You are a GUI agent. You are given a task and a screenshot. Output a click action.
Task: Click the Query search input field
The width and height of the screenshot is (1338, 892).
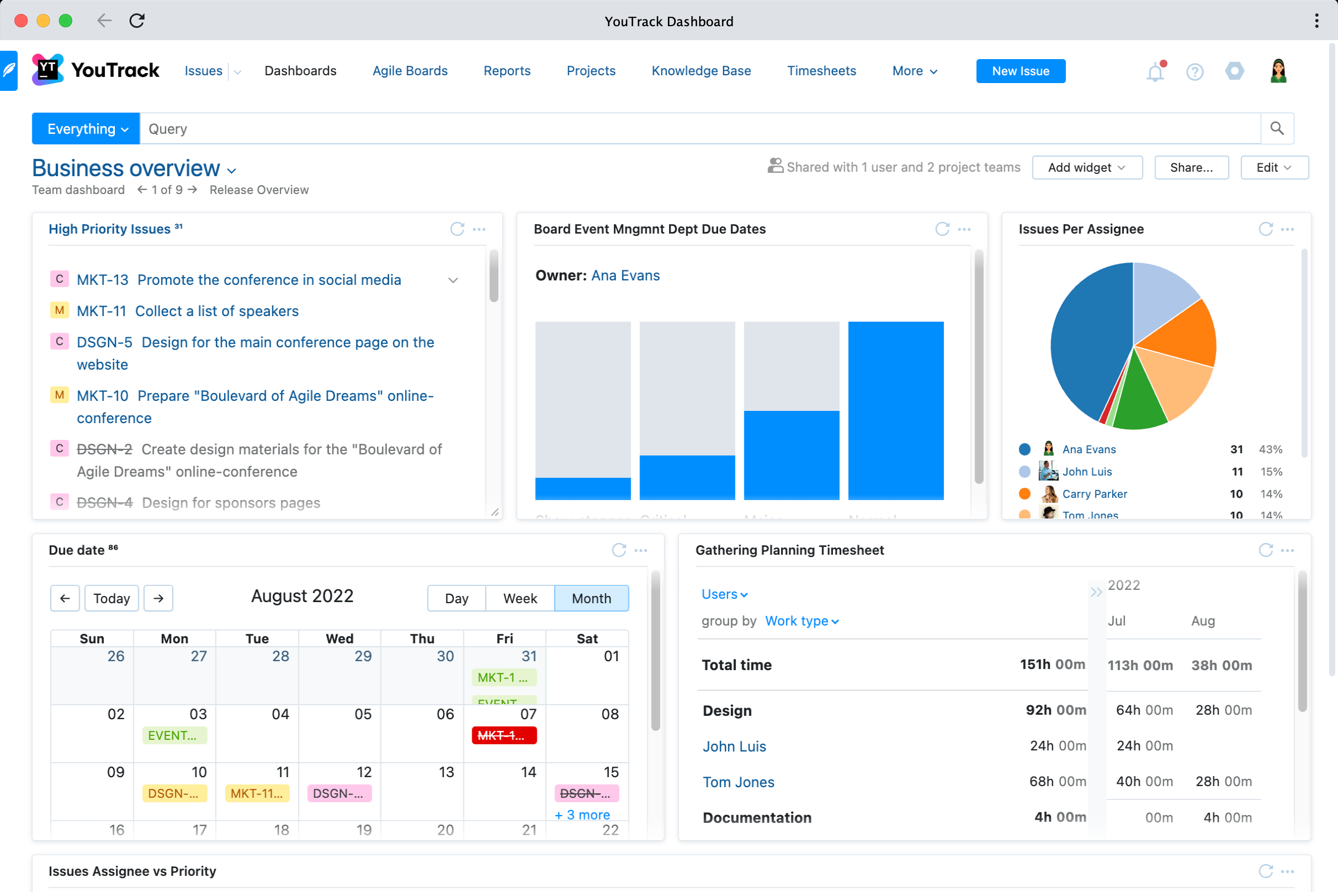click(701, 129)
